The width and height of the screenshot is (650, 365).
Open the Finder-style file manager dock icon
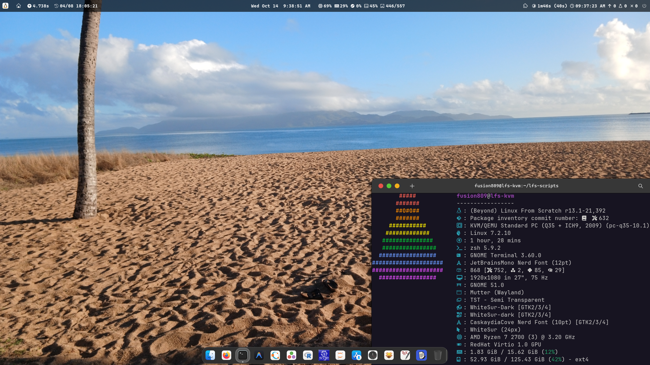click(x=210, y=355)
